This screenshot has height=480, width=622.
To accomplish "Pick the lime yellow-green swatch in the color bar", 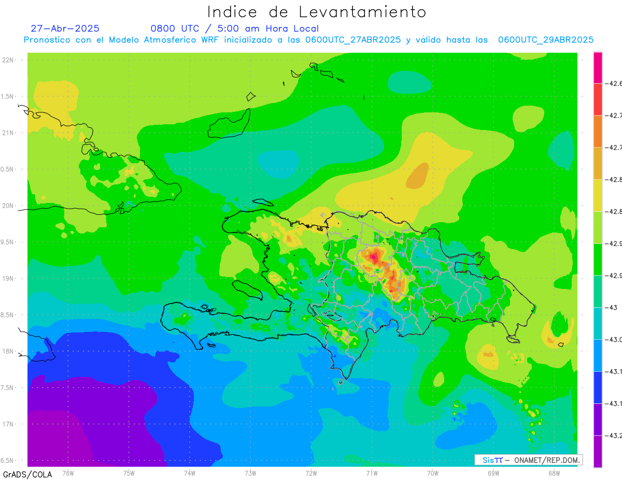I will [x=598, y=227].
